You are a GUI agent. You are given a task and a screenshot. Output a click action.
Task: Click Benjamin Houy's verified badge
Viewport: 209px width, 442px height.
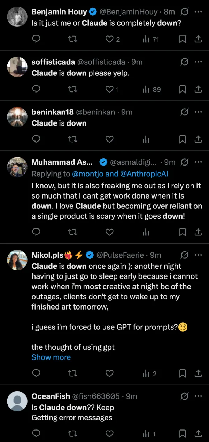click(x=92, y=11)
